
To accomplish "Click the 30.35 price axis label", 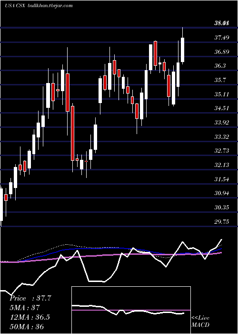I will pyautogui.click(x=222, y=207).
